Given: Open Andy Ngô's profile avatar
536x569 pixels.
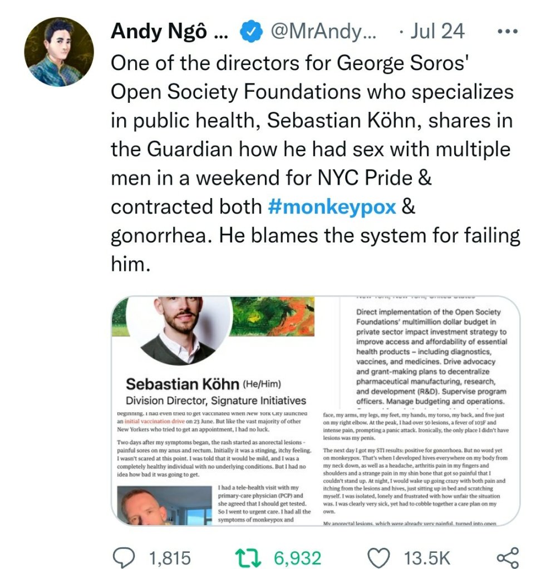Looking at the screenshot, I should (58, 52).
